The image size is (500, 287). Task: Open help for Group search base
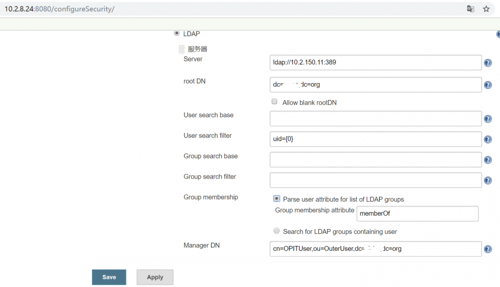[x=487, y=160]
